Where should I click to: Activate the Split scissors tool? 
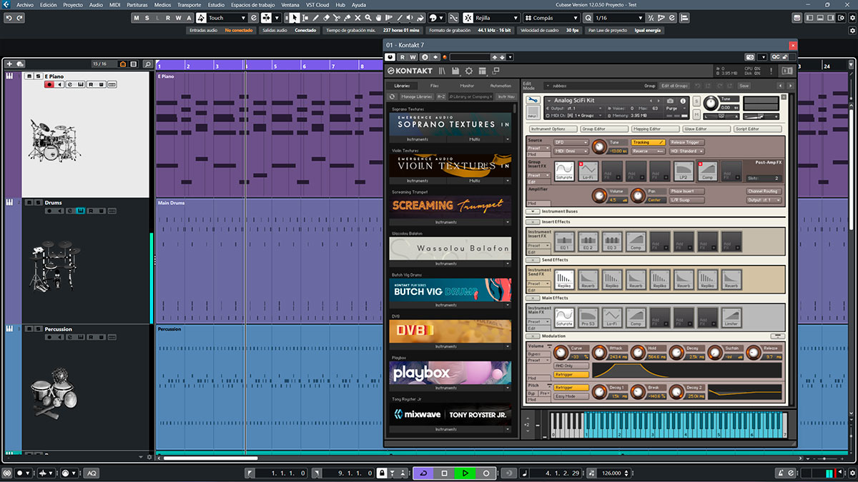click(x=337, y=17)
